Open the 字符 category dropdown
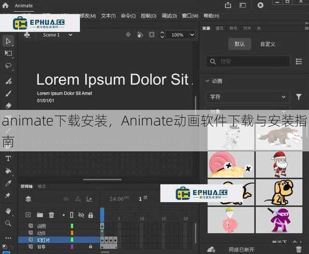 click(x=248, y=97)
